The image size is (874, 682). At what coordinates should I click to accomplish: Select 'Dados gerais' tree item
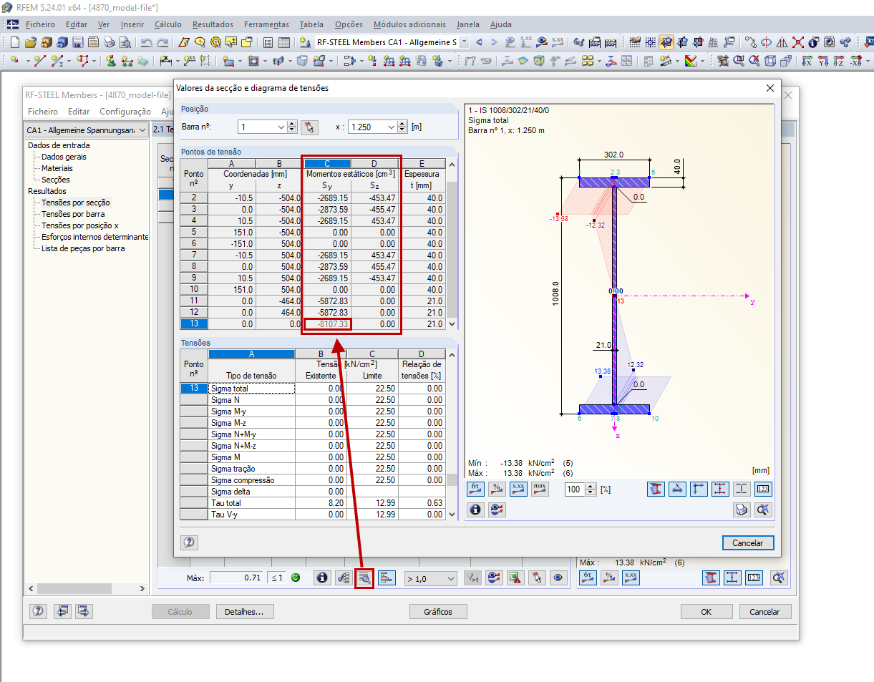coord(64,157)
